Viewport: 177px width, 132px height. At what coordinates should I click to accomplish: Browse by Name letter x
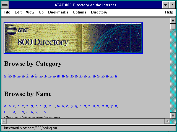click(107, 106)
